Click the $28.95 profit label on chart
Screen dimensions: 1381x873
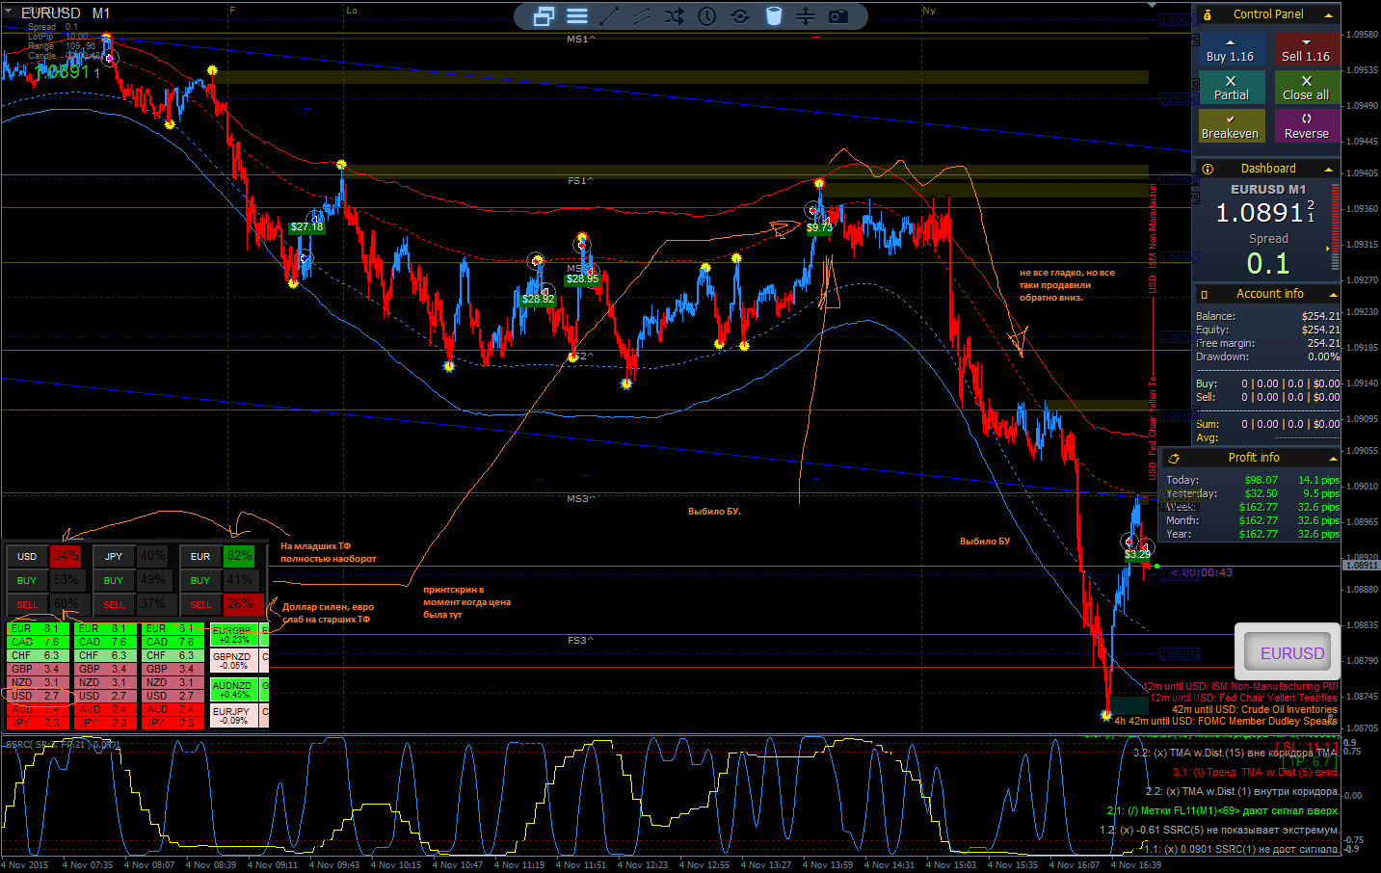click(x=583, y=279)
